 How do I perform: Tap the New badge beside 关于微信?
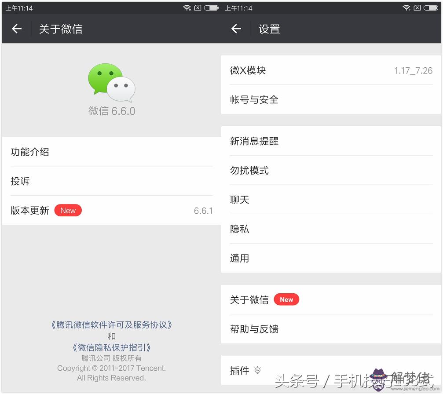click(x=286, y=299)
